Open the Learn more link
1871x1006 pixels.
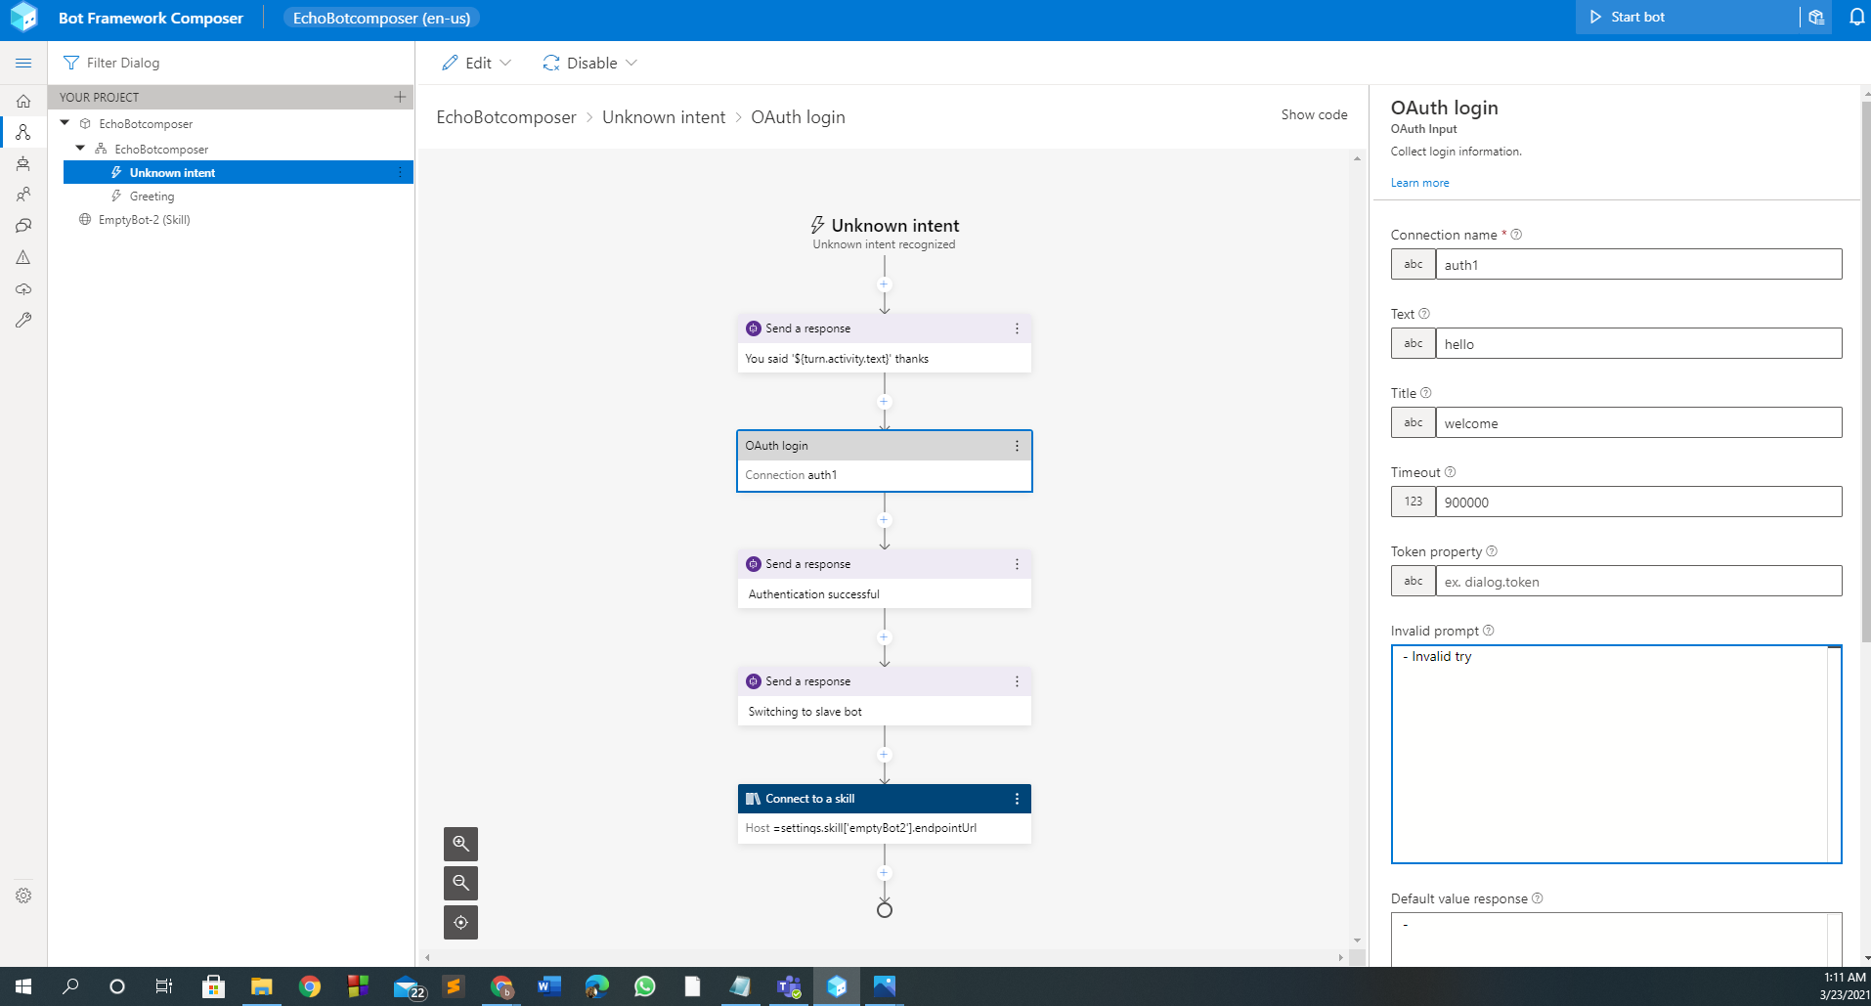click(x=1419, y=183)
